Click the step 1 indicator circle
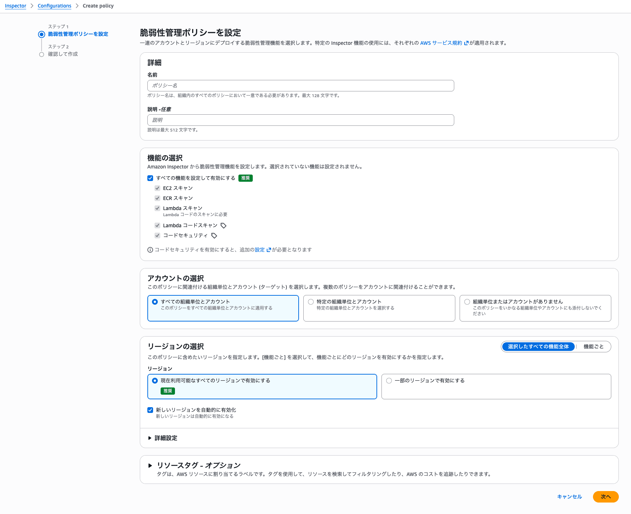The height and width of the screenshot is (514, 631). point(42,34)
